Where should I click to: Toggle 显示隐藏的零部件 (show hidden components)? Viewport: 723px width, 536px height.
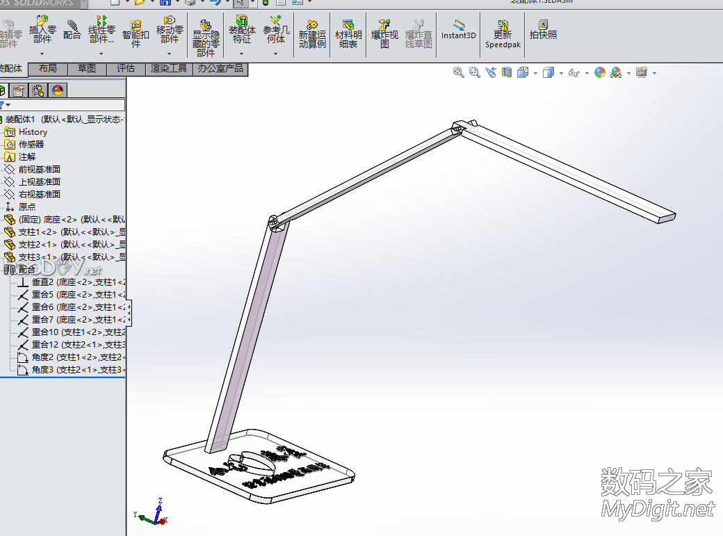coord(206,38)
